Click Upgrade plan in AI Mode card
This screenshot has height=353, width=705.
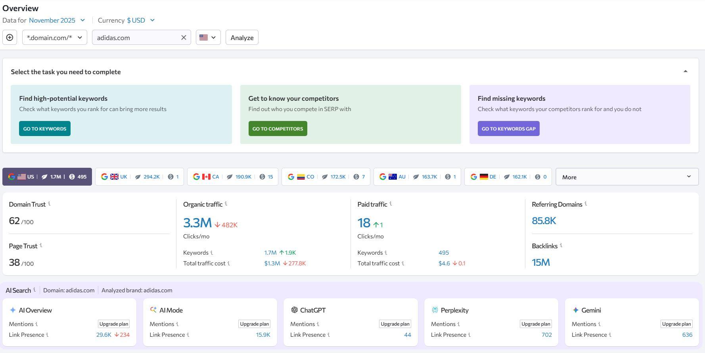(x=255, y=324)
